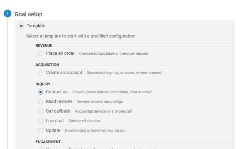Click the 'Viewed phone number, directions' description

(x=112, y=92)
